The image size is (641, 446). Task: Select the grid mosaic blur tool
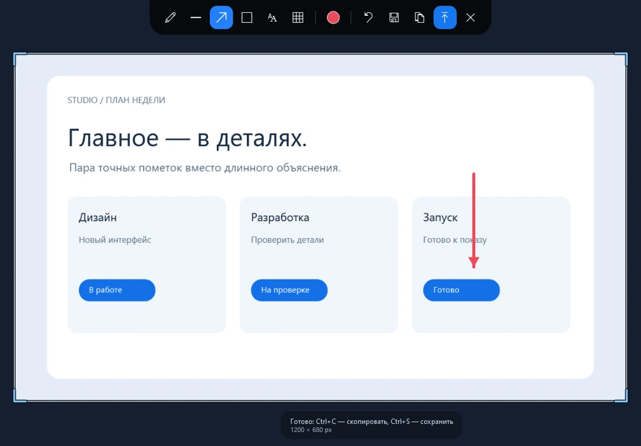tap(298, 18)
